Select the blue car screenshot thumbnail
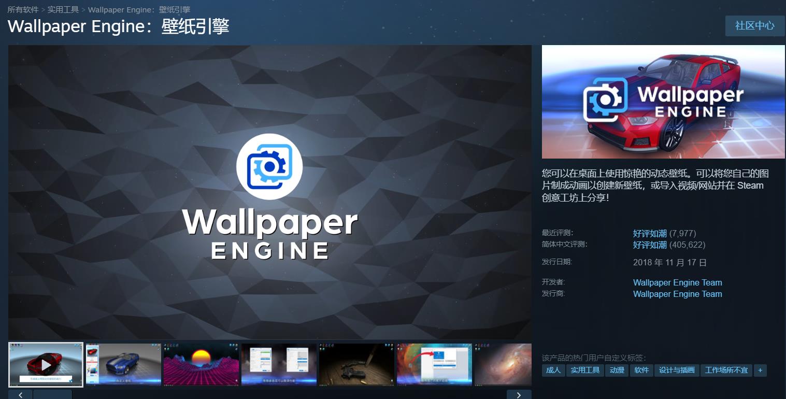The width and height of the screenshot is (786, 399). click(x=123, y=365)
